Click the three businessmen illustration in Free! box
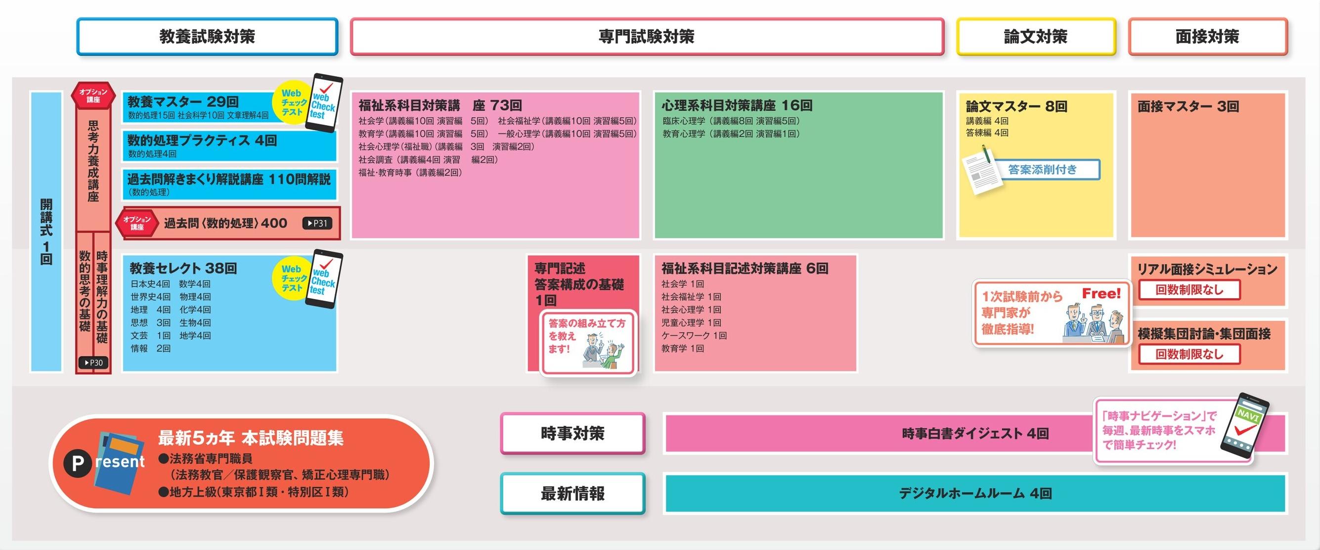Viewport: 1320px width, 550px height. (x=1095, y=323)
